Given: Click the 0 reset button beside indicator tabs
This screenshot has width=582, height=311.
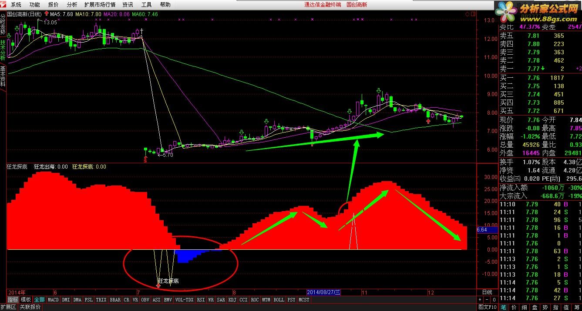Looking at the screenshot, I should tap(494, 300).
